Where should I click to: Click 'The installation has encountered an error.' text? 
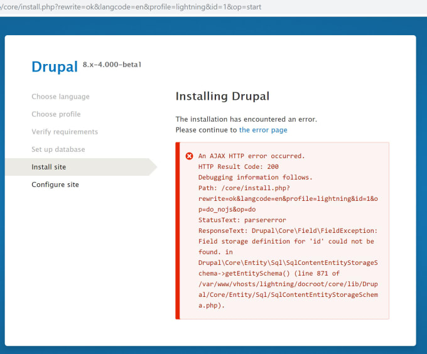click(246, 119)
